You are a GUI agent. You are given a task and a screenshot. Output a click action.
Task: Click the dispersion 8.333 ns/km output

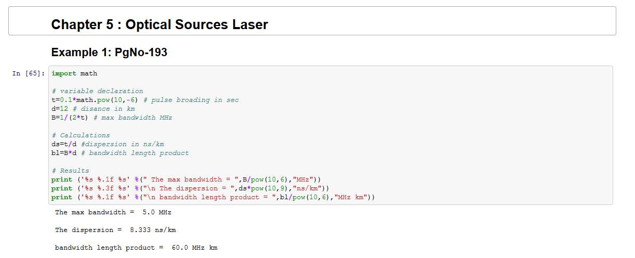pos(119,230)
